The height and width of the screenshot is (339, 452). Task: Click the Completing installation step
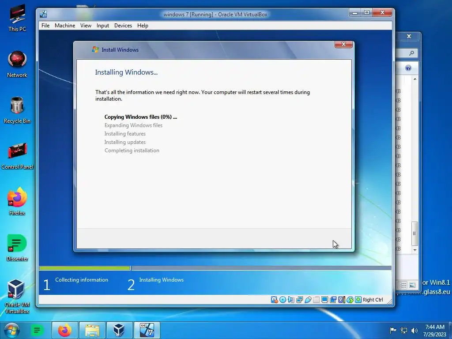coord(132,151)
